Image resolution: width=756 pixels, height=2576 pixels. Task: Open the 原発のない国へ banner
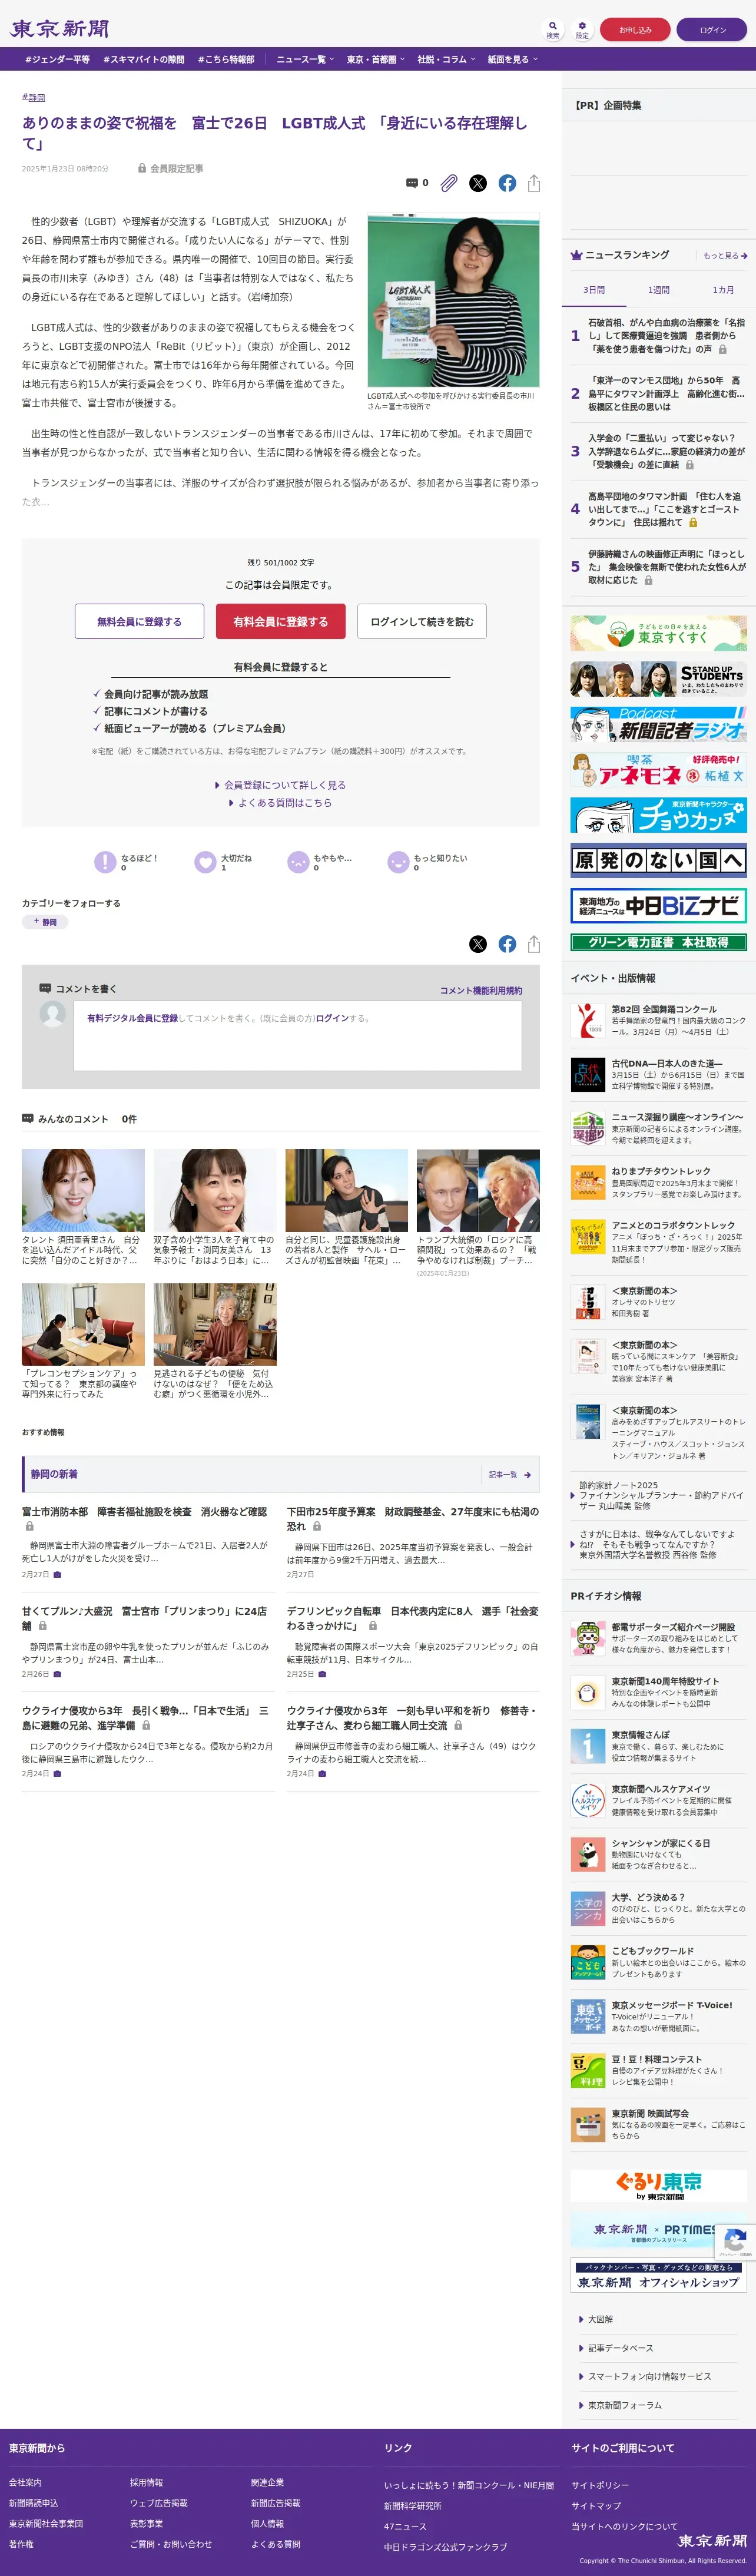tap(658, 860)
